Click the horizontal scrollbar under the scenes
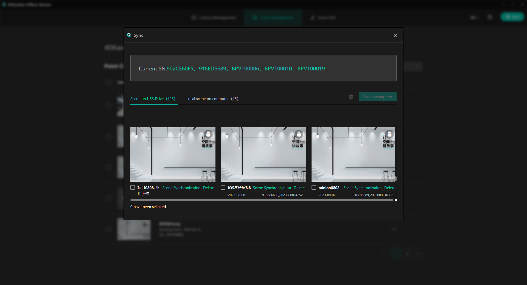 tap(262, 200)
